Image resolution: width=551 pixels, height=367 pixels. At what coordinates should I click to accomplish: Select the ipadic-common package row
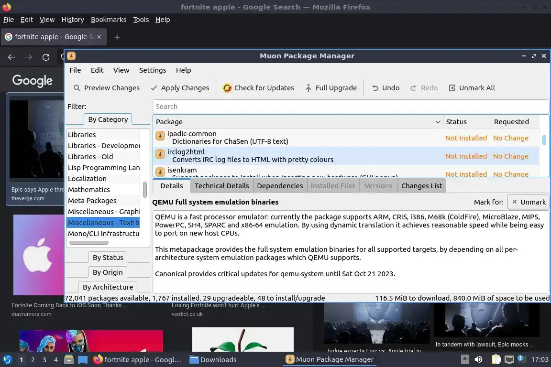coord(346,137)
